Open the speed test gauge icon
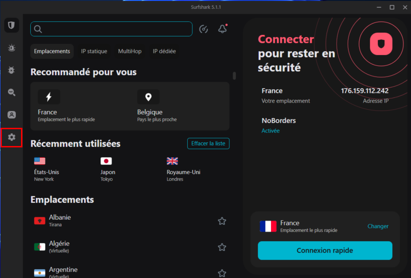This screenshot has width=411, height=278. click(204, 29)
